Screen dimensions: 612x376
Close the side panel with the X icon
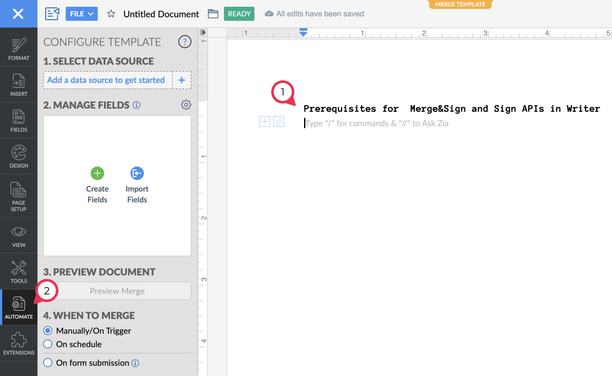click(x=18, y=14)
